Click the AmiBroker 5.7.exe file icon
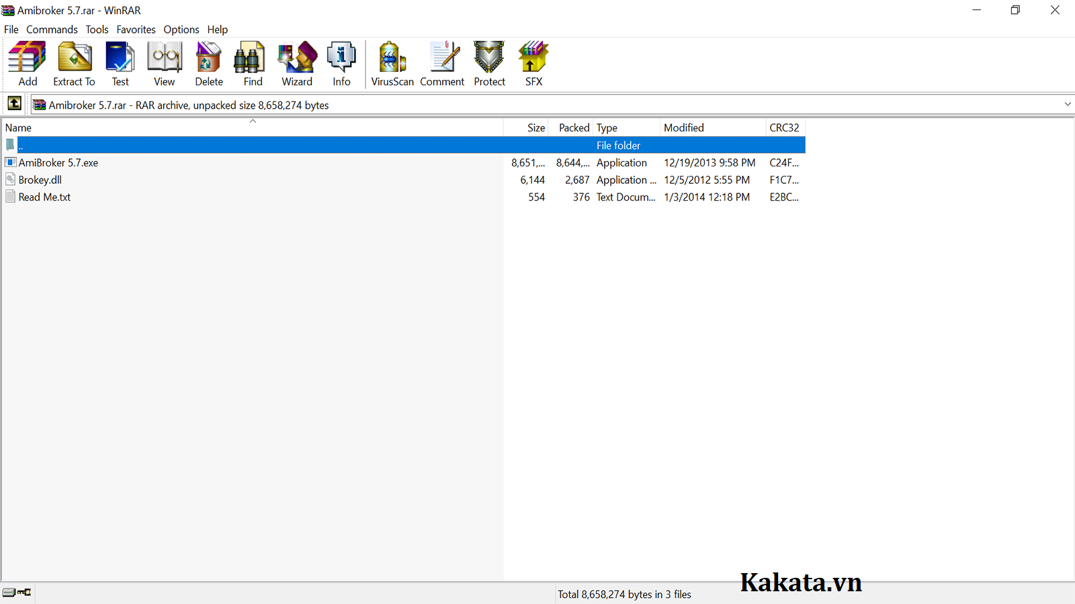Screen dimensions: 1075x604 tap(10, 162)
